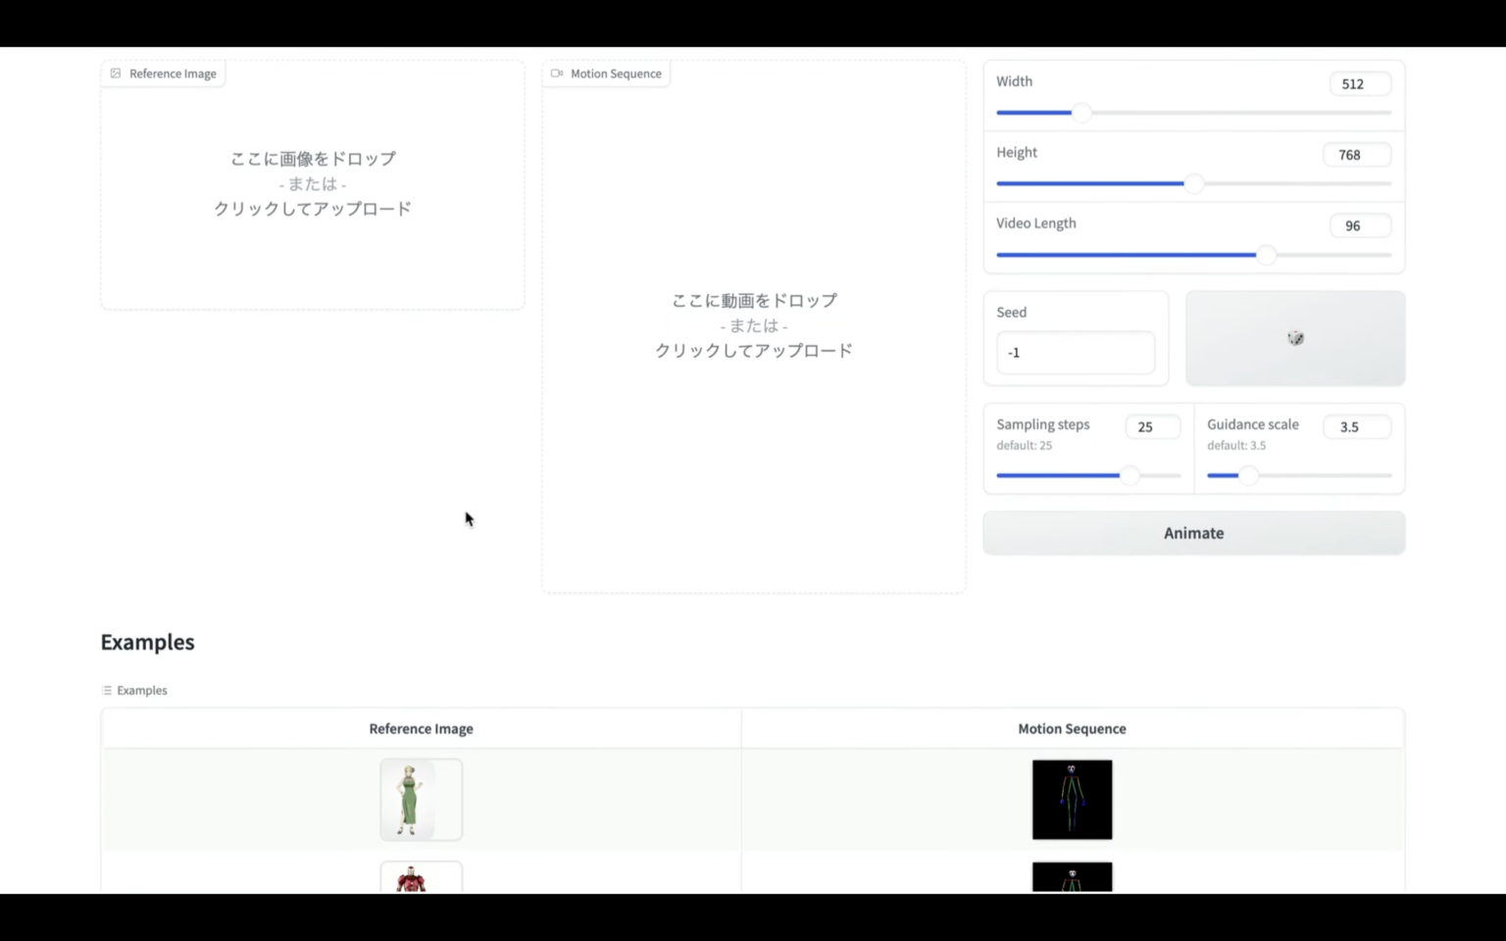Click the Width slider handle
1506x941 pixels.
pos(1081,113)
